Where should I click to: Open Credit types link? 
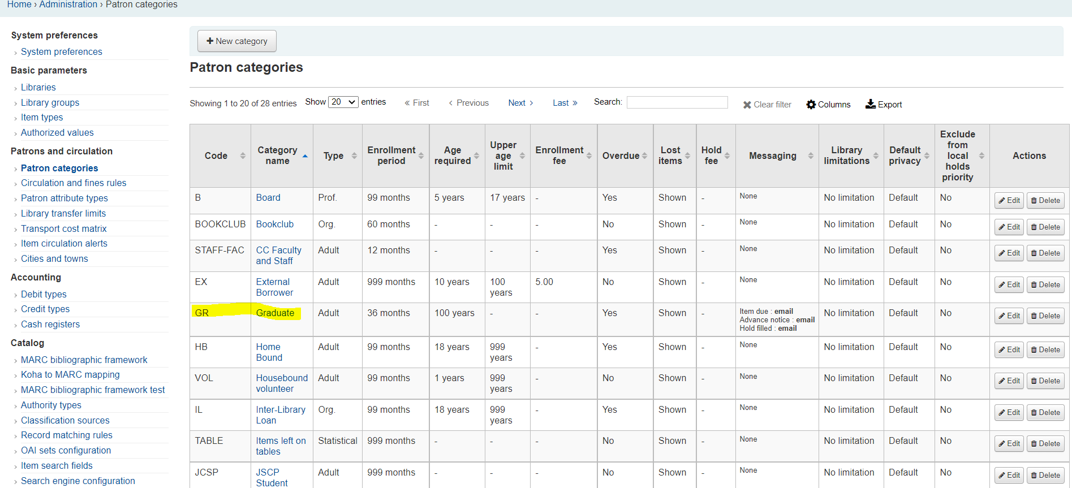click(45, 309)
